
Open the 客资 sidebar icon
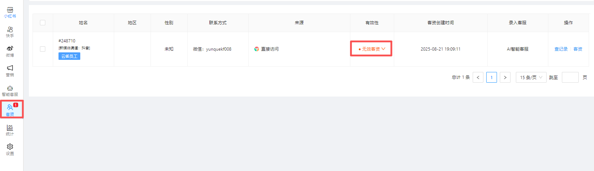coord(10,108)
